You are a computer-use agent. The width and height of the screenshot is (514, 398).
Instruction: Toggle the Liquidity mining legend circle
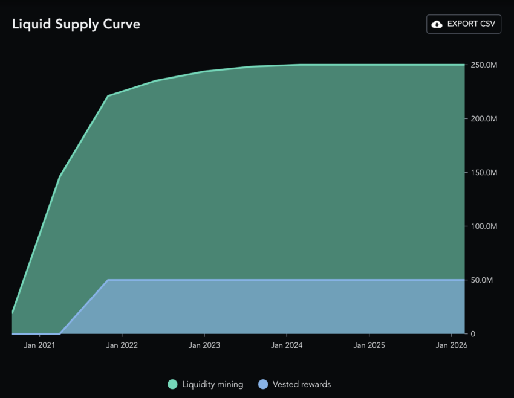tap(172, 384)
